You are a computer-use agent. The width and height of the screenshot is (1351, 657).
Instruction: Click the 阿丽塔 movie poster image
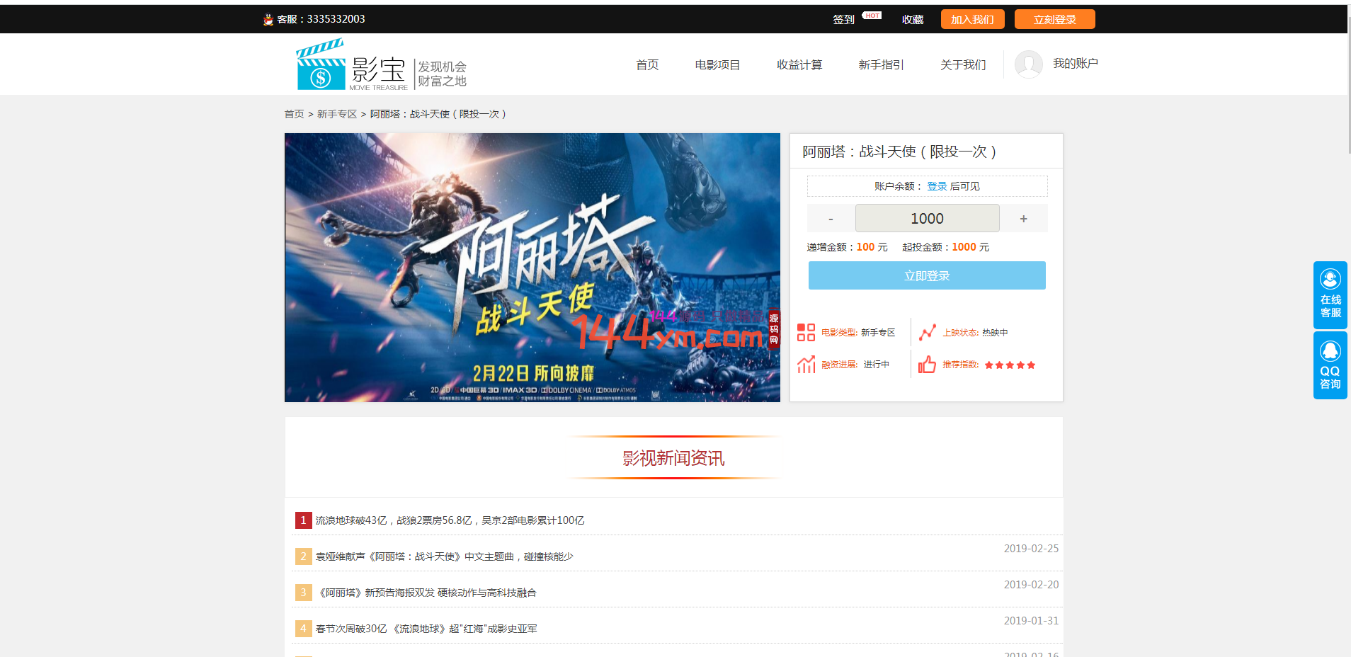point(532,268)
